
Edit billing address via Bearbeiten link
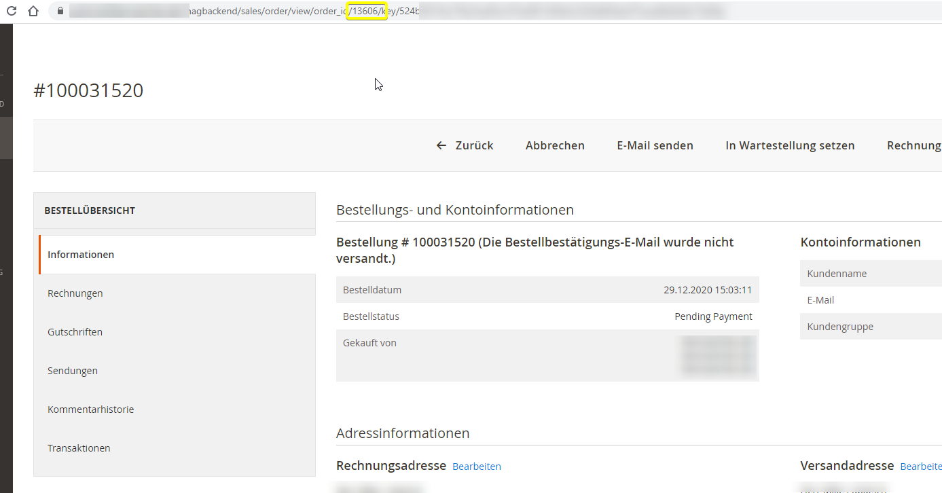[477, 467]
